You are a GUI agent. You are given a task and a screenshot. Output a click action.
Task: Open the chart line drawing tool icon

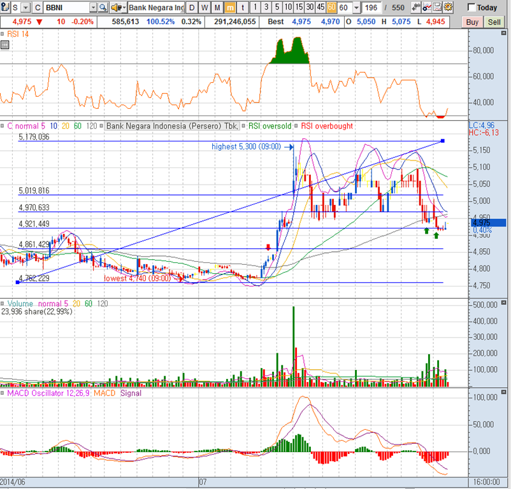[x=427, y=7]
